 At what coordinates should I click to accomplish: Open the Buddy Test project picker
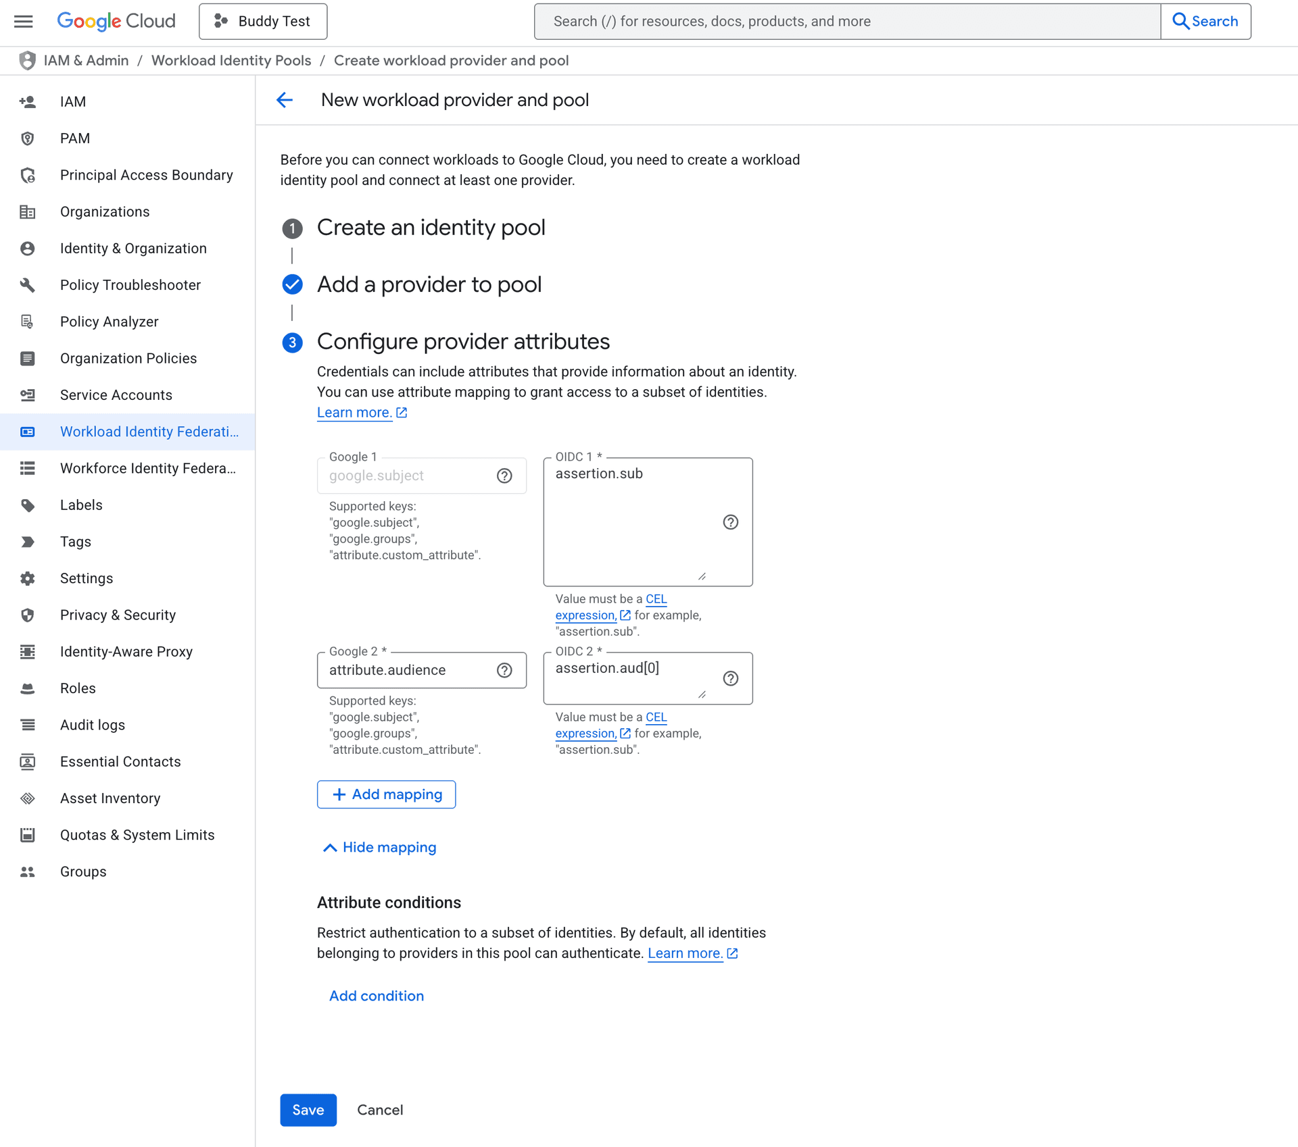point(263,22)
